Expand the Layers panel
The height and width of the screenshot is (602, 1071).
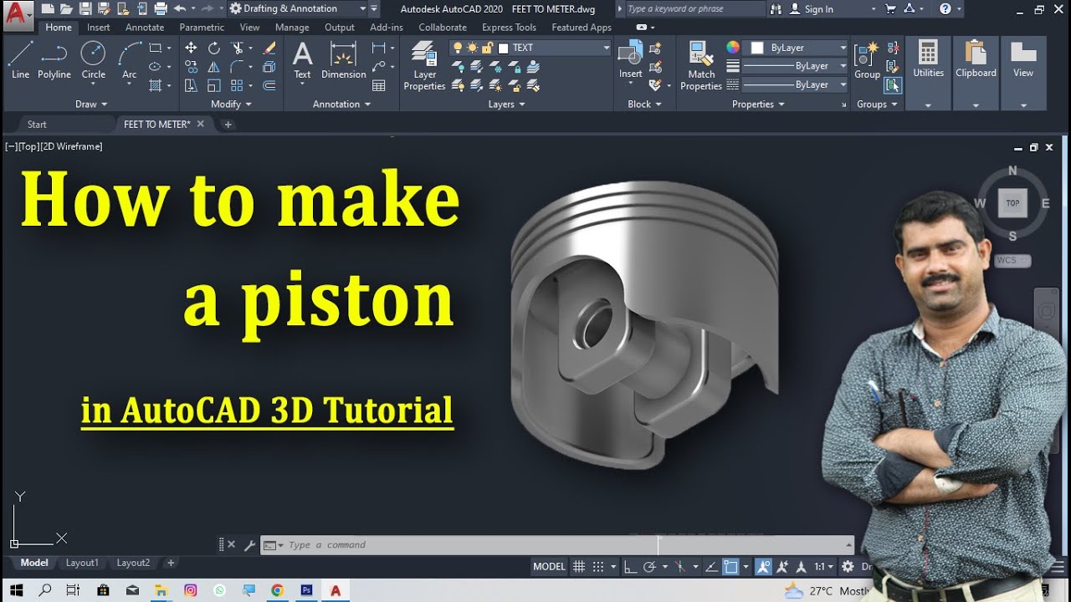click(507, 105)
